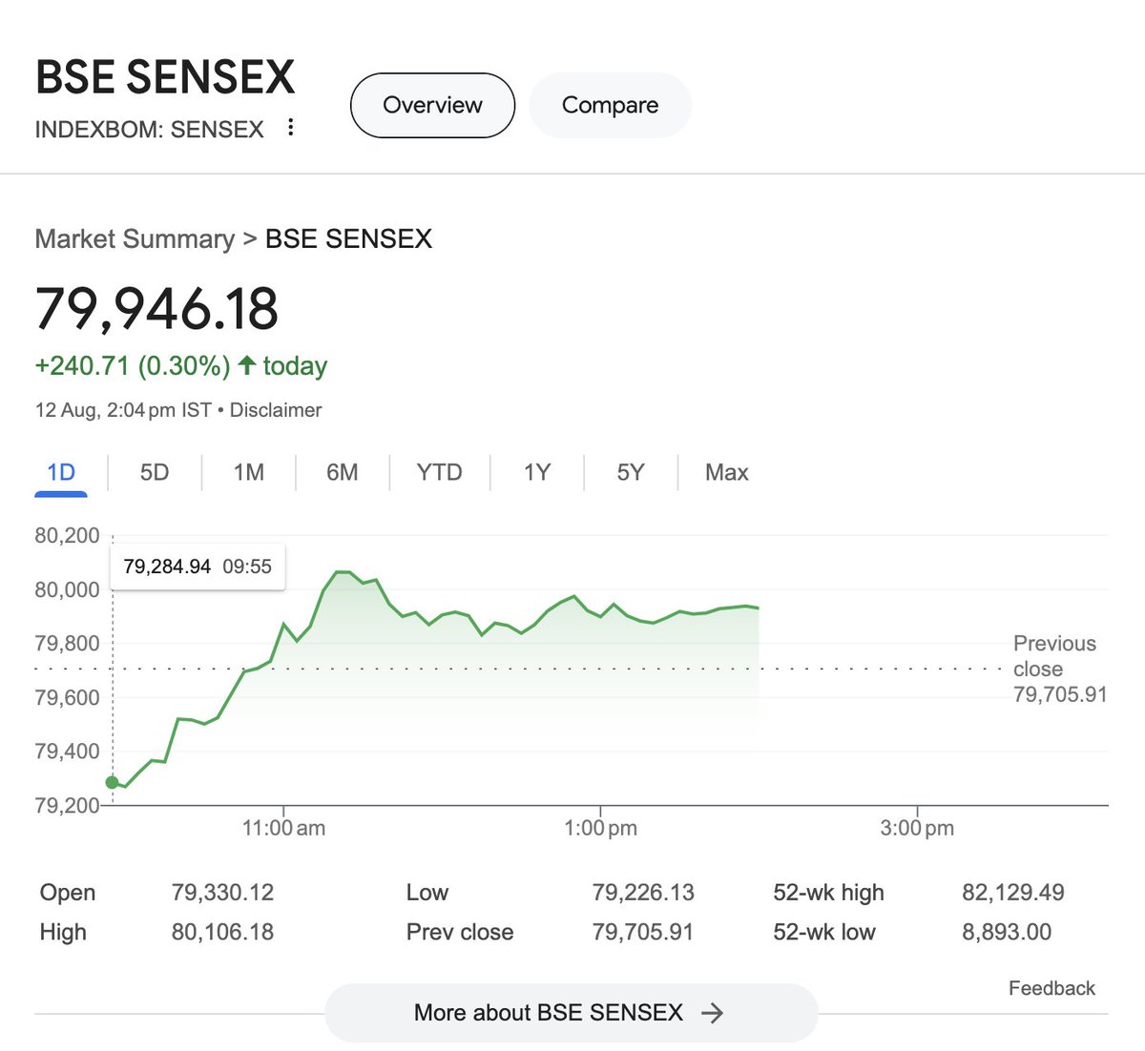Image resolution: width=1145 pixels, height=1051 pixels.
Task: Open the three-dot menu beside INDEXBOM: SENSEX
Action: (x=291, y=127)
